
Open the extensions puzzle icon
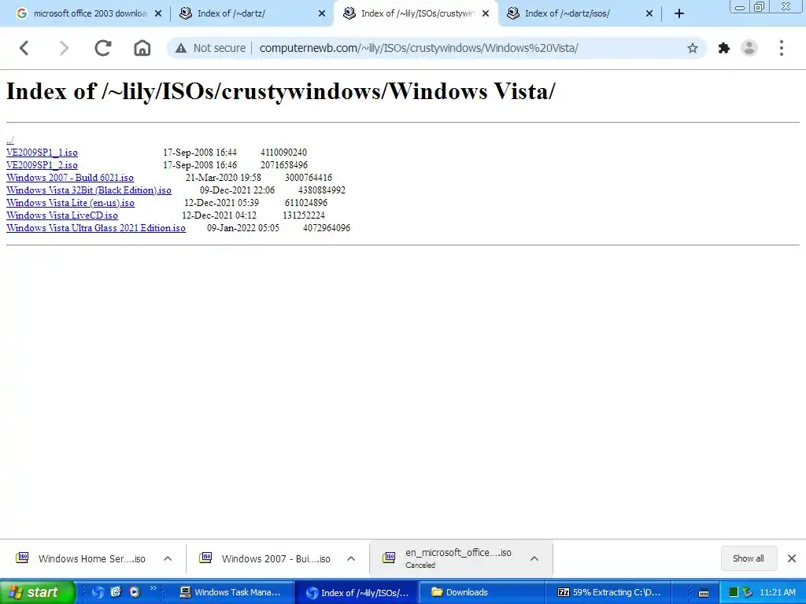click(724, 48)
